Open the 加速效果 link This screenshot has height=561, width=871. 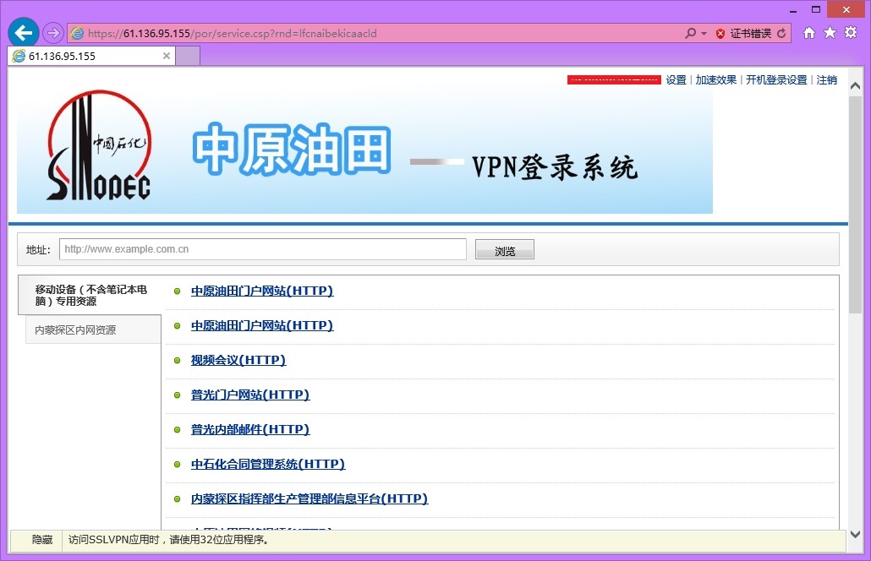tap(716, 80)
